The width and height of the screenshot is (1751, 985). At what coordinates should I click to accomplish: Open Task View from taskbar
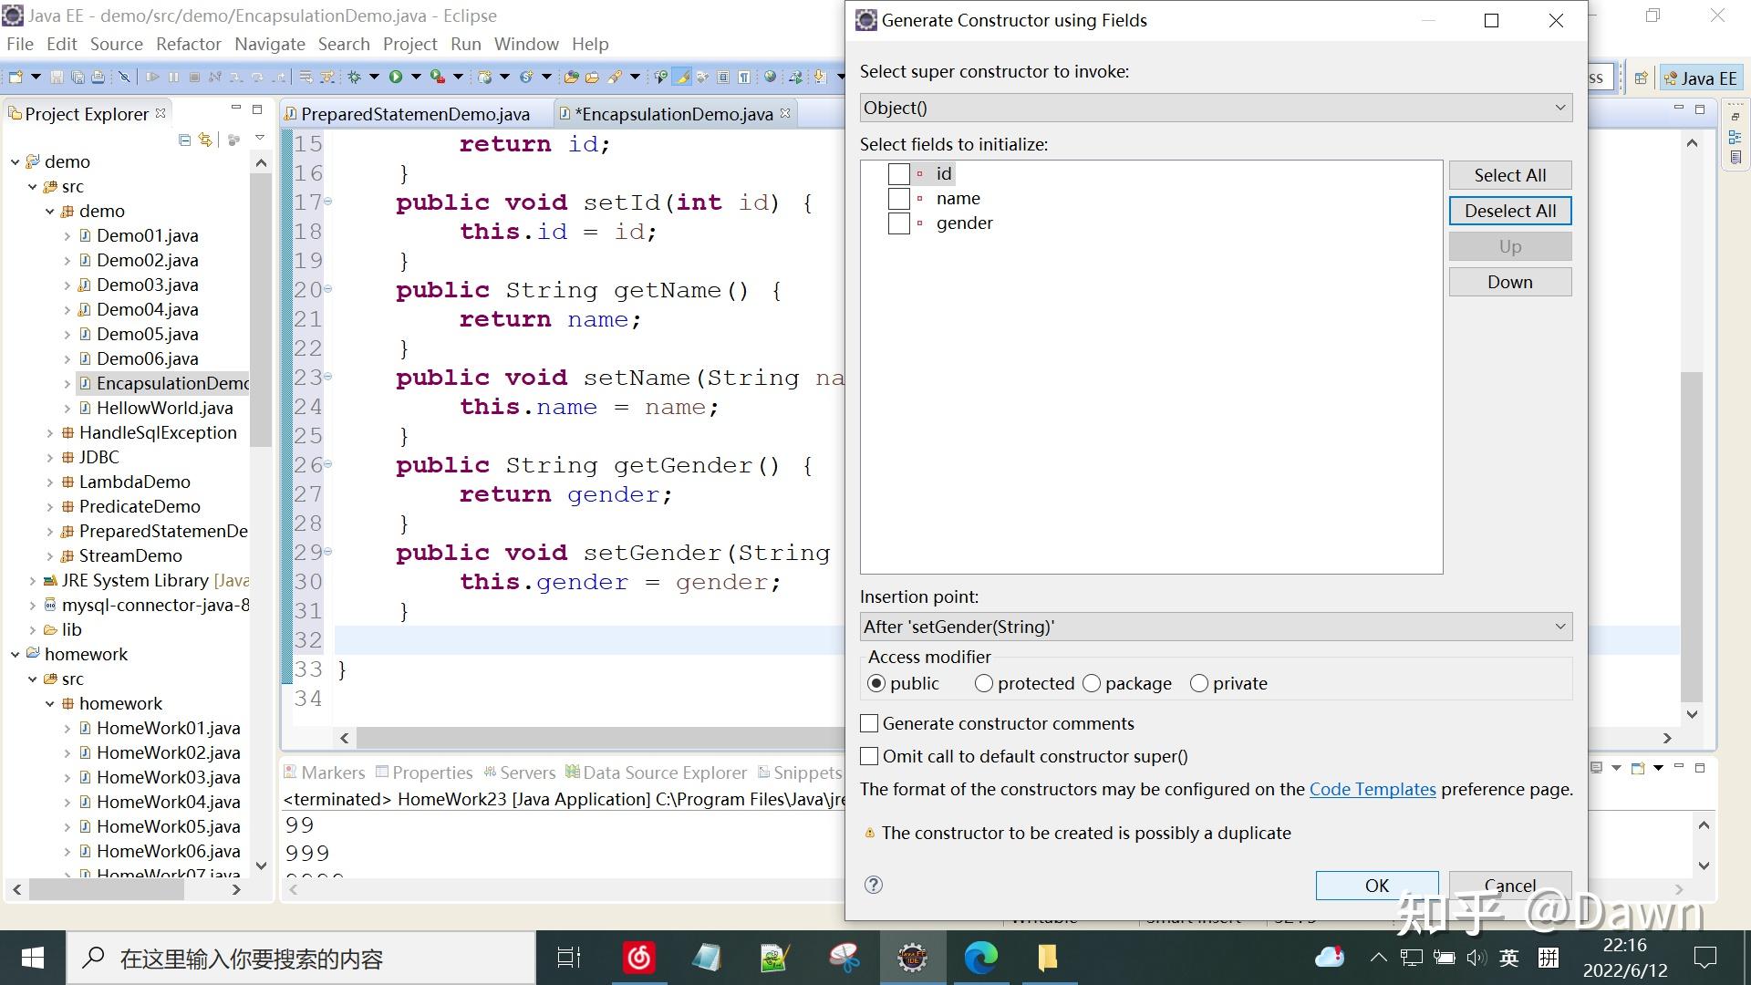point(569,958)
